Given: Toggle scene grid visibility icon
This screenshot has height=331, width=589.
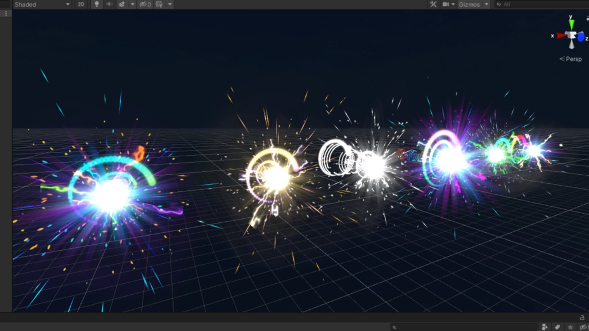Looking at the screenshot, I should click(159, 5).
